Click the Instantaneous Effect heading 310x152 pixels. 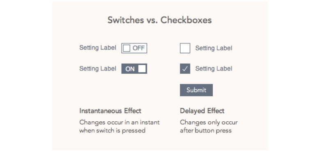110,111
